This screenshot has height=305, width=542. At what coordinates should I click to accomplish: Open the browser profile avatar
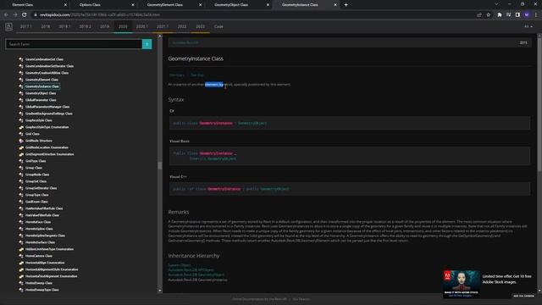[x=527, y=15]
